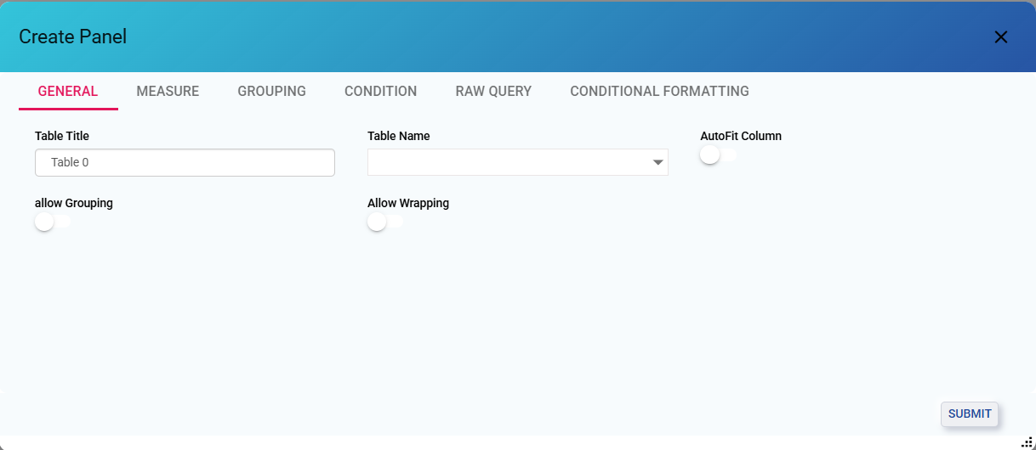1036x450 pixels.
Task: Toggle the AutoFit Column switch
Action: [x=719, y=155]
